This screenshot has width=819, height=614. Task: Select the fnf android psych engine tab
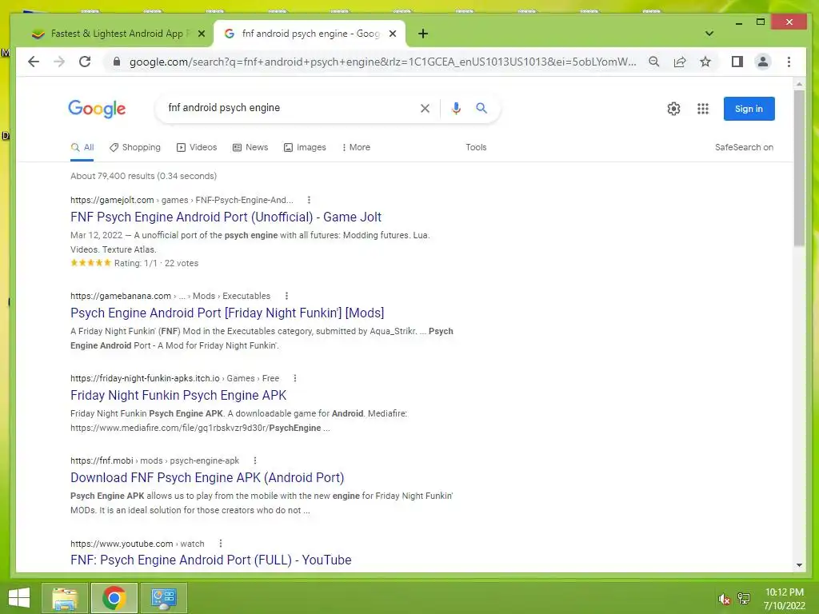[310, 34]
